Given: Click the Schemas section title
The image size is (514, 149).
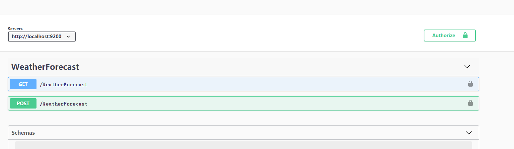Looking at the screenshot, I should [x=23, y=133].
